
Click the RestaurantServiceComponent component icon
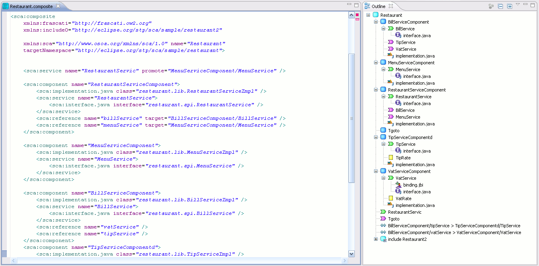383,90
